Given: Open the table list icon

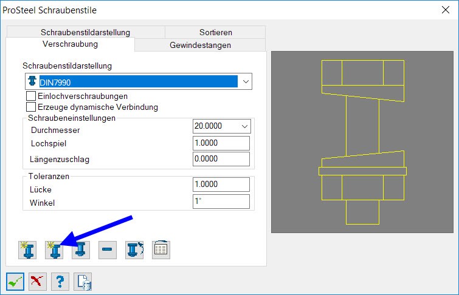Looking at the screenshot, I should (x=161, y=250).
